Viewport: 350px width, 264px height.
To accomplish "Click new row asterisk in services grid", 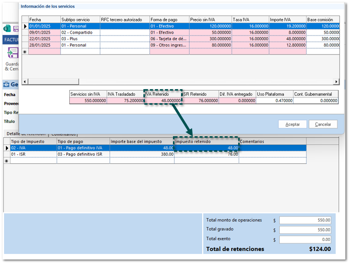I will [25, 51].
